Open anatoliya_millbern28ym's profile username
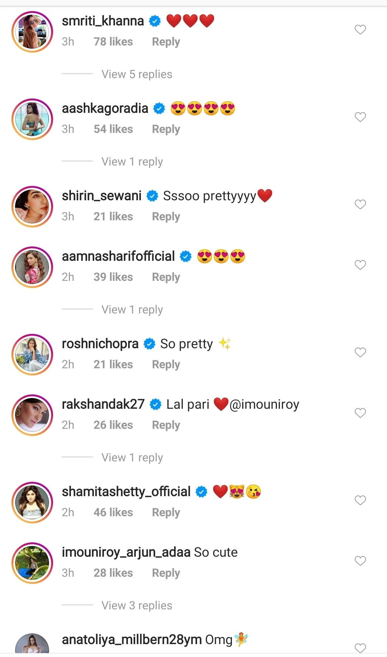 (132, 640)
